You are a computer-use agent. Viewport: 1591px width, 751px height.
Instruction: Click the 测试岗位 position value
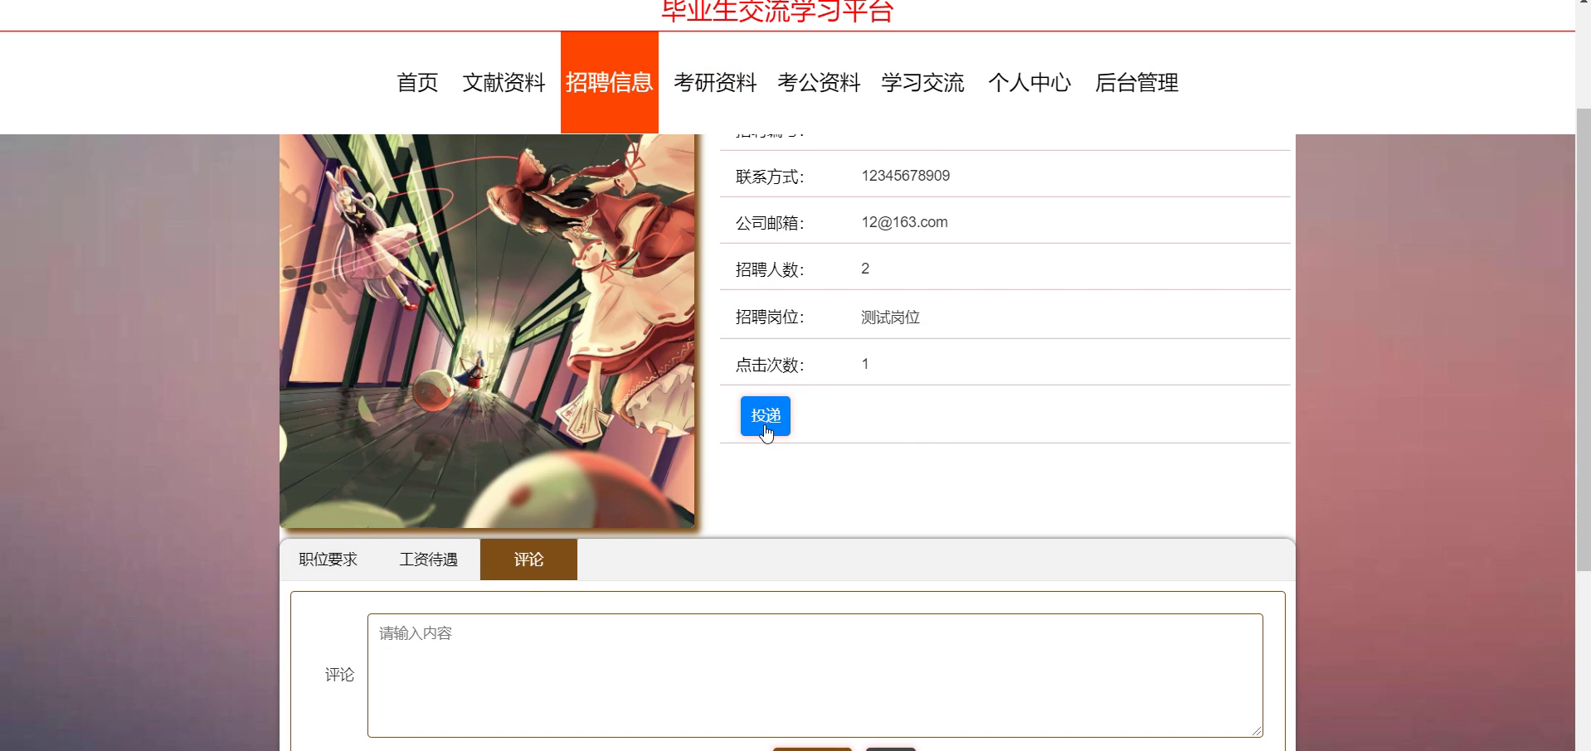(x=890, y=317)
